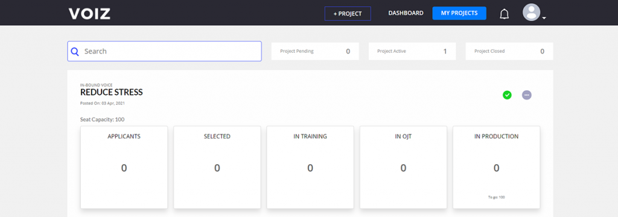The height and width of the screenshot is (217, 618).
Task: Focus the Search input field
Action: coord(164,52)
